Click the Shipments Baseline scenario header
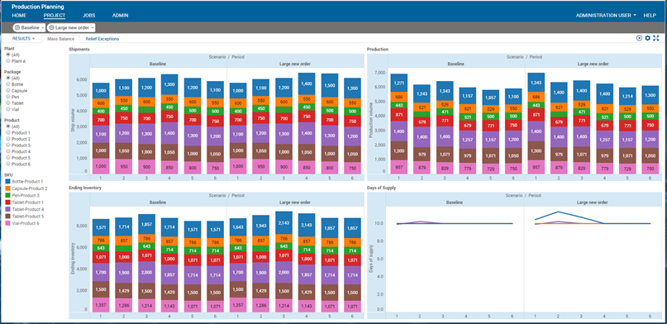Screen dimensions: 667x324 pos(157,64)
